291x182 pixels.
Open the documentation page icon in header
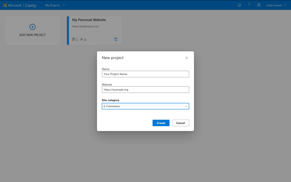coord(259,5)
